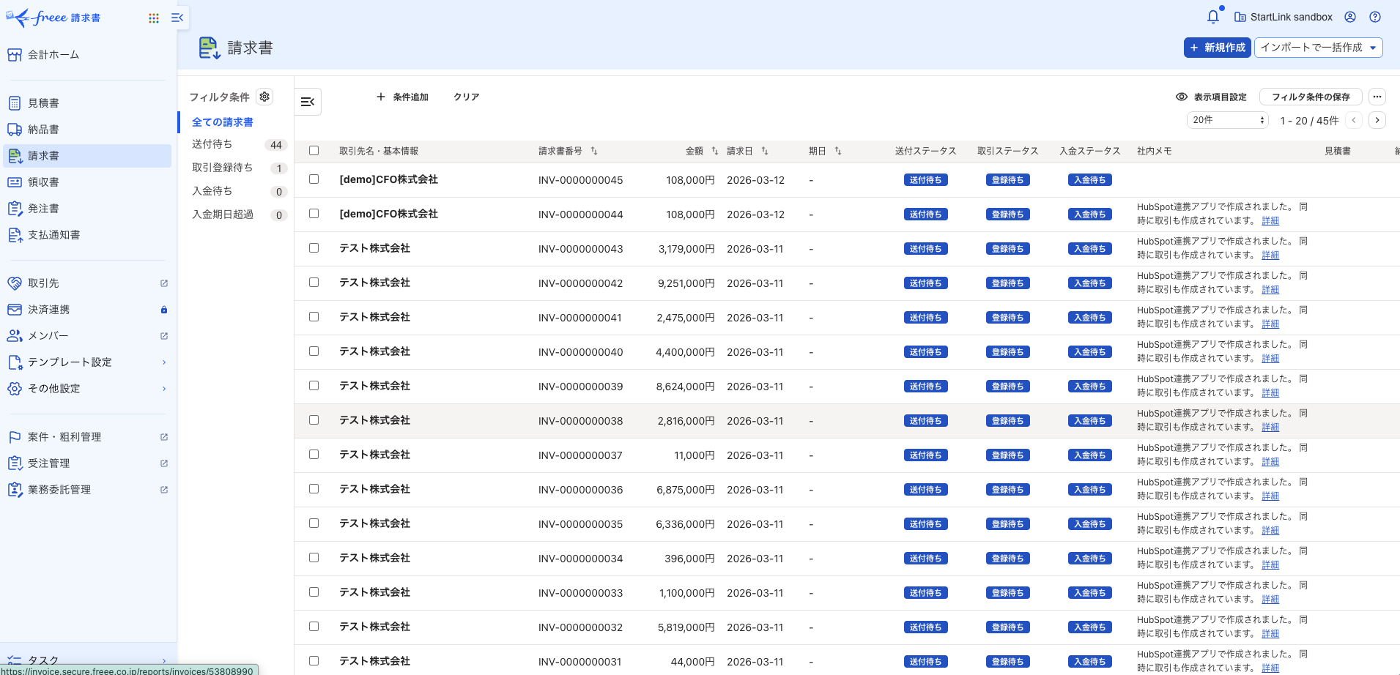The width and height of the screenshot is (1400, 675).
Task: Click the 新規作成 button
Action: pyautogui.click(x=1218, y=48)
